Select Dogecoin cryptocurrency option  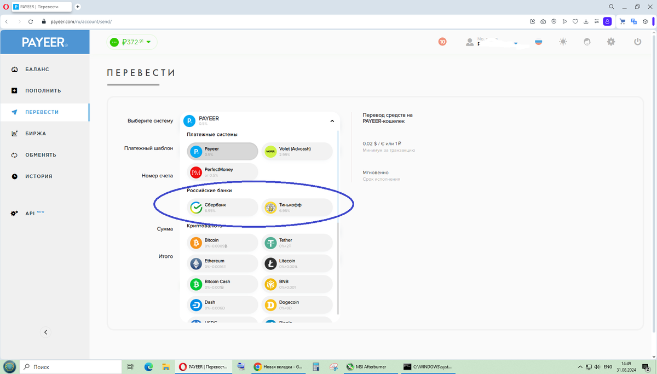pyautogui.click(x=297, y=305)
